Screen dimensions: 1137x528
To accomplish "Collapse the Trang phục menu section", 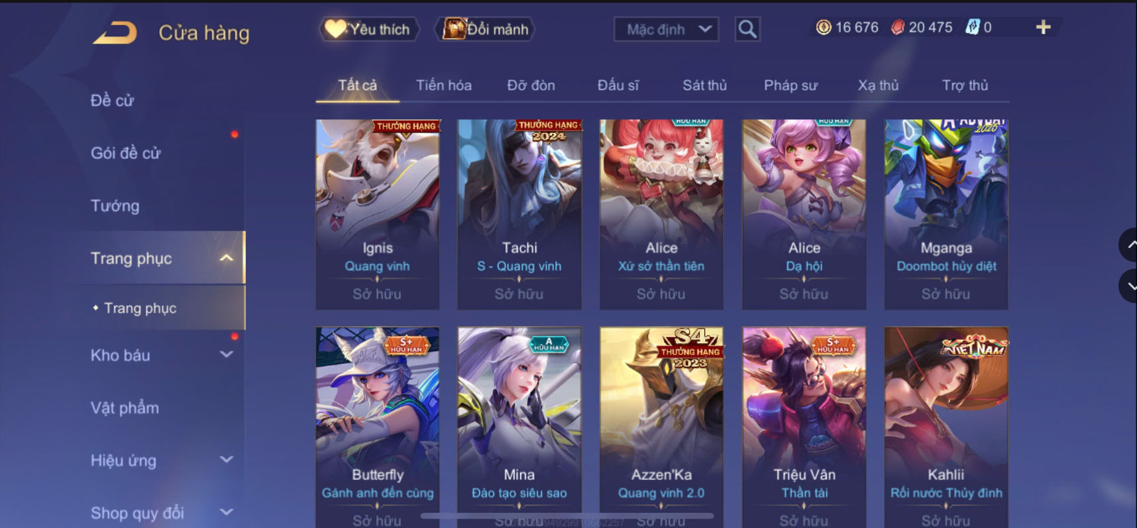I will coord(227,258).
